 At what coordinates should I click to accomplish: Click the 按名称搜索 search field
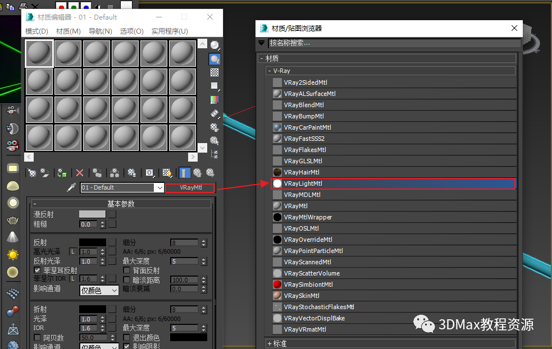tap(394, 43)
